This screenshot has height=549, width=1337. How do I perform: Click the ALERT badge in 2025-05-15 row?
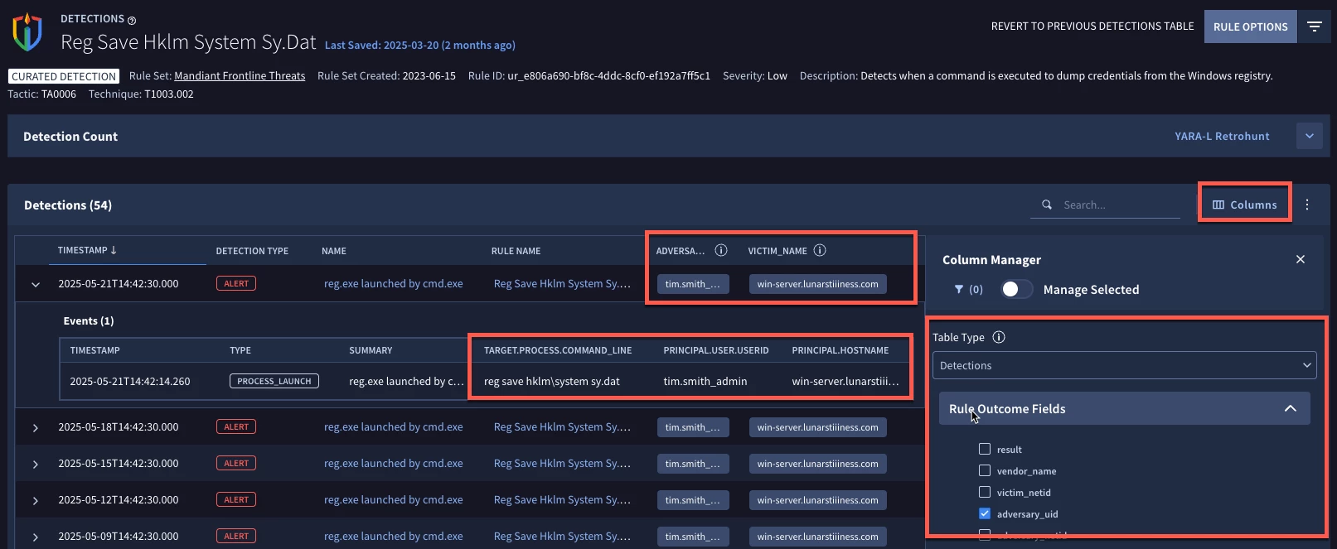coord(236,463)
